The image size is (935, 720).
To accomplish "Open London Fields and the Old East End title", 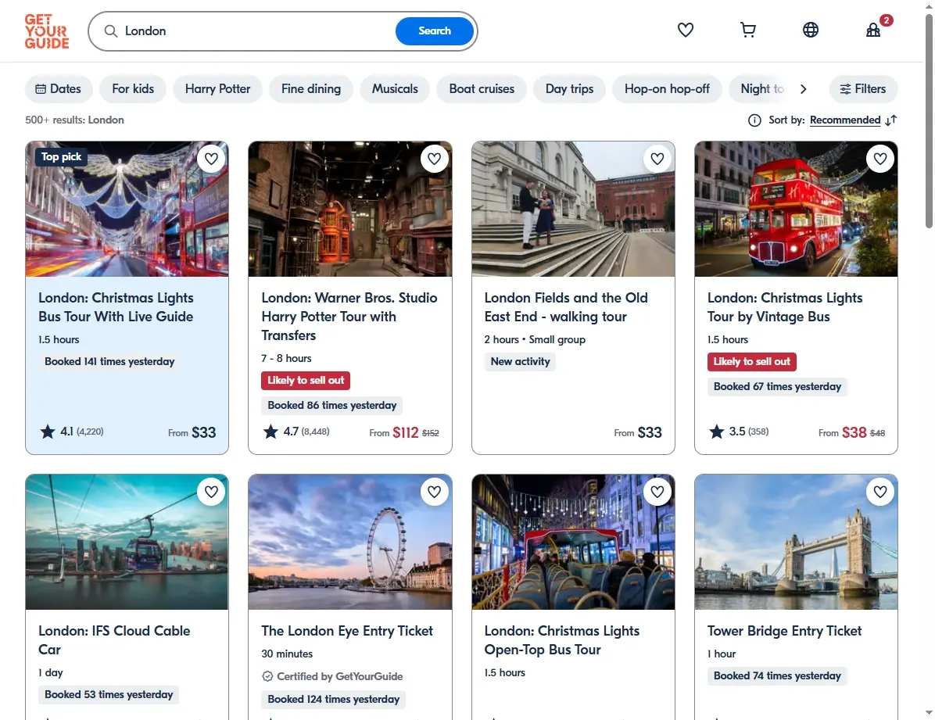I will (566, 307).
